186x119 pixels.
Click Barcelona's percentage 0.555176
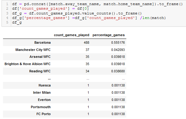coord(118,42)
